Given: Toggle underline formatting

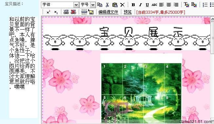Looking at the screenshot, I should (x=147, y=5).
